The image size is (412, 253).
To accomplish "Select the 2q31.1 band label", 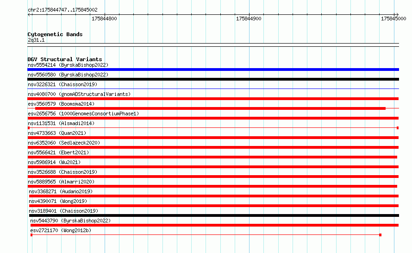I will tap(36, 40).
